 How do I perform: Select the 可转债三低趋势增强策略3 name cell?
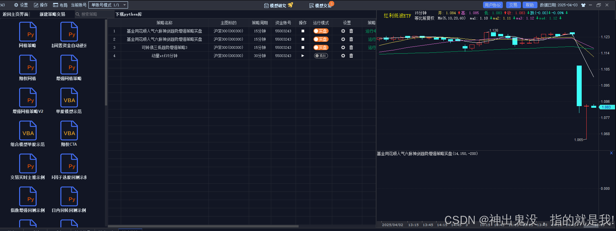click(164, 47)
